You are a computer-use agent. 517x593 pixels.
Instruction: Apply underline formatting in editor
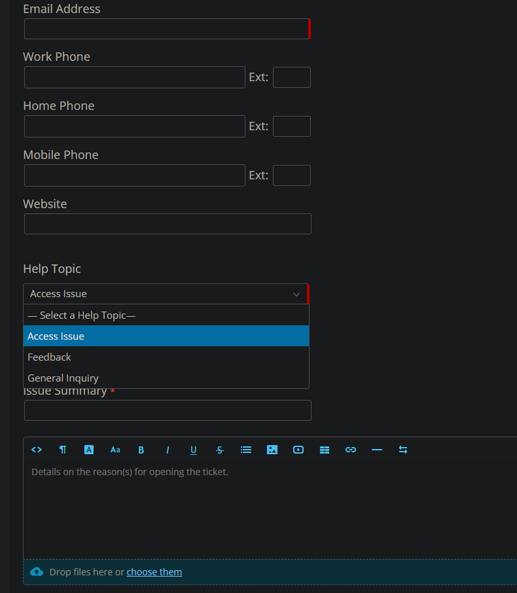(194, 450)
